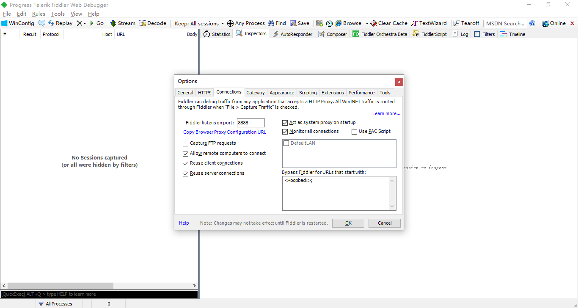Switch to the Inspectors tab
578x308 pixels.
251,33
